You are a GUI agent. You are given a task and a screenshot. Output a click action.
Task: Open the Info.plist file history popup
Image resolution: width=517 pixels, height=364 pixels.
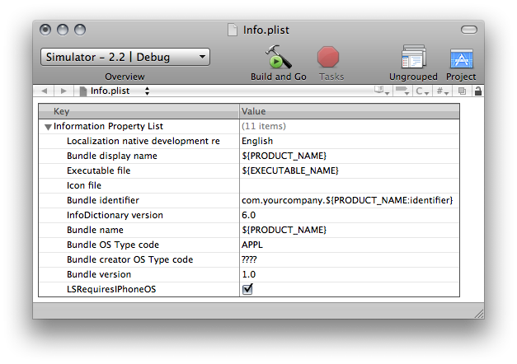(x=115, y=91)
